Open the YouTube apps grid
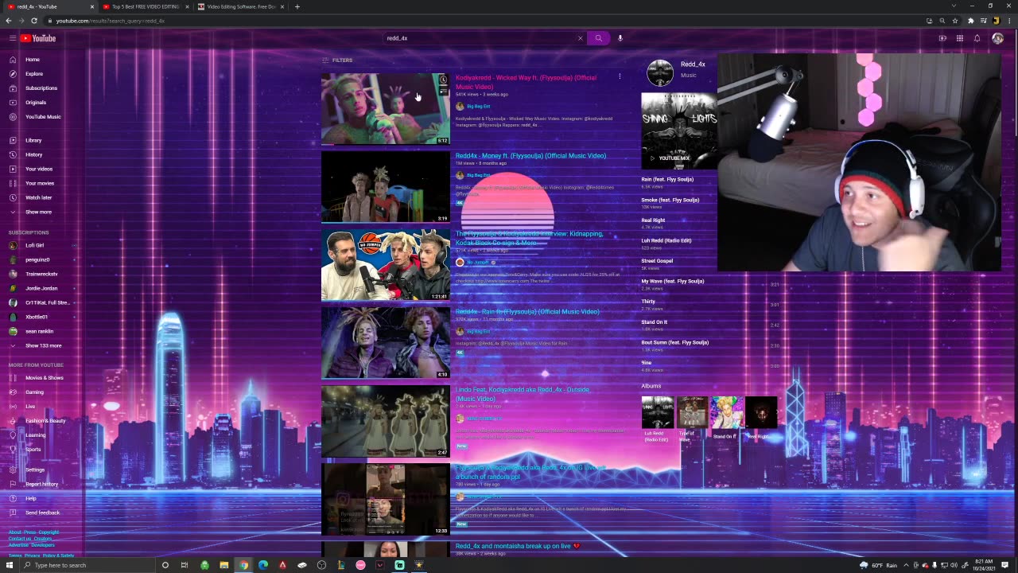1018x573 pixels. [x=960, y=38]
